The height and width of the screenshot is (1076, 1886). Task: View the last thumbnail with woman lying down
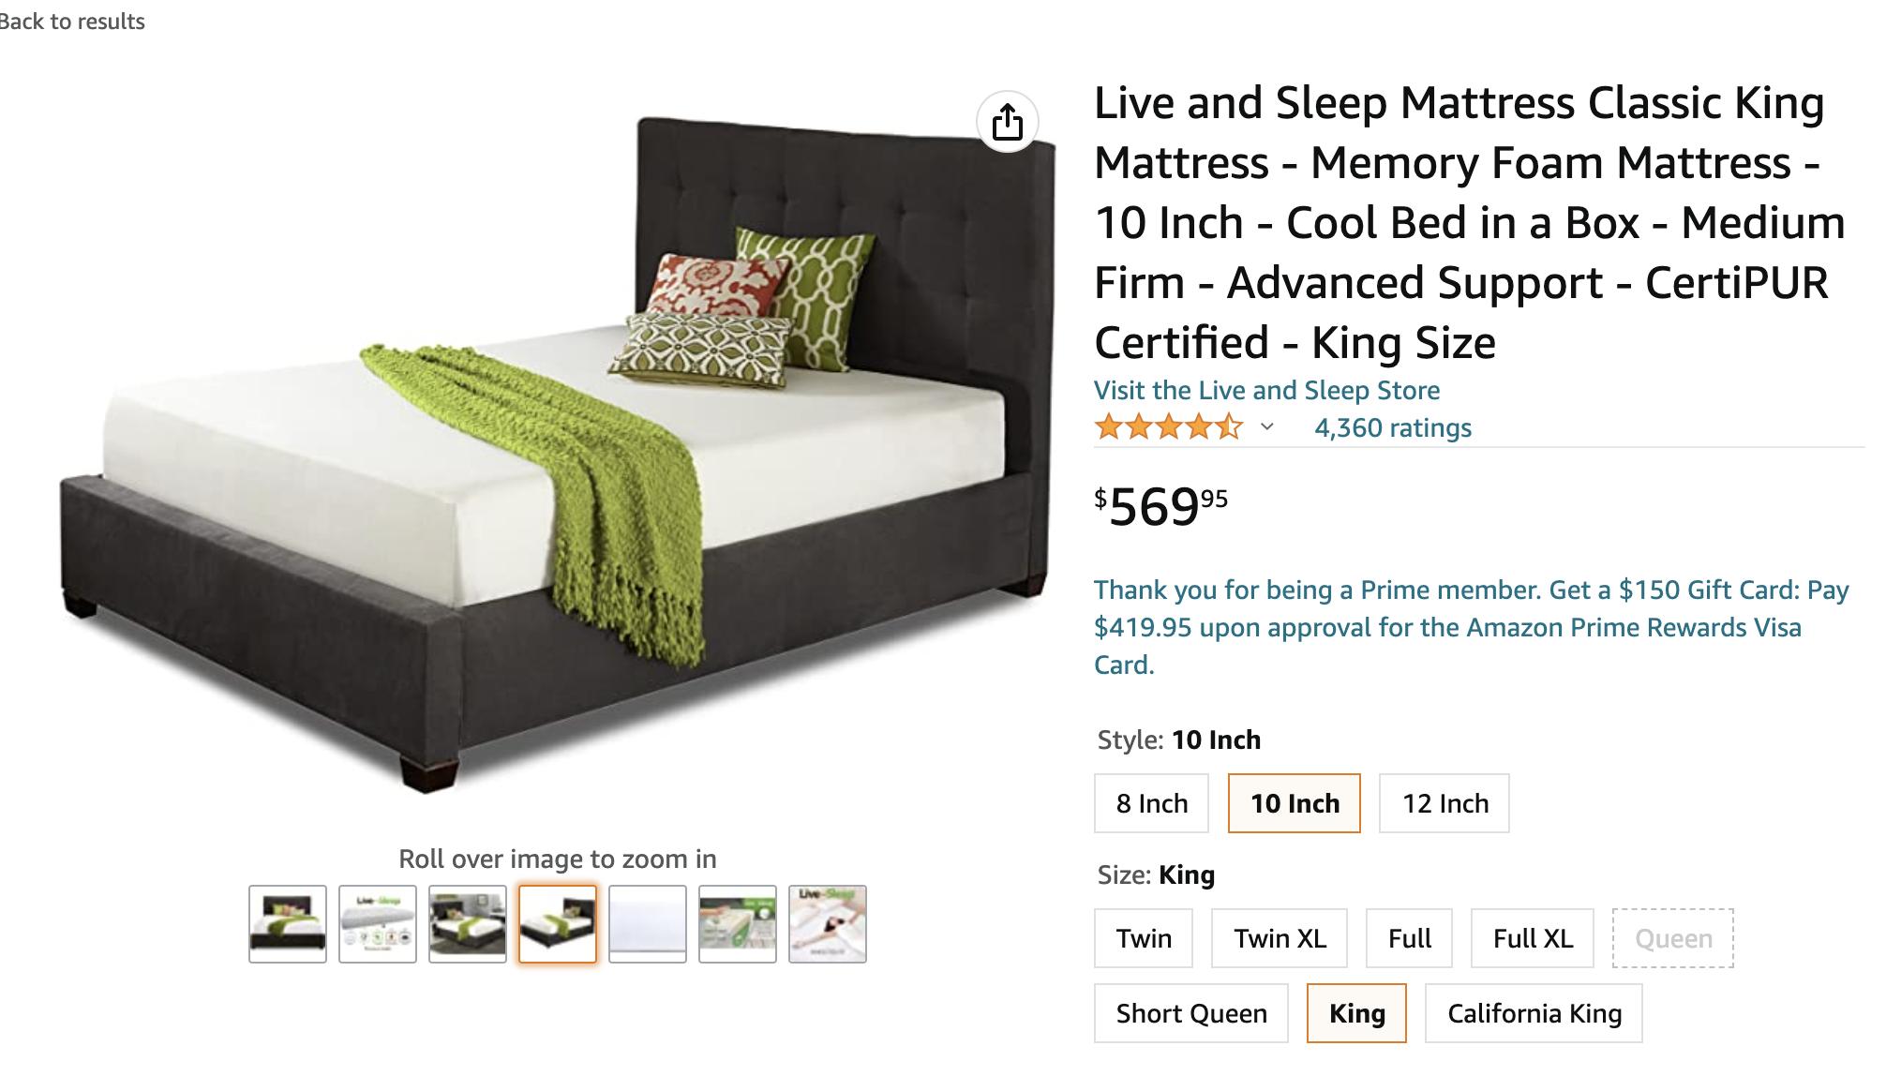tap(828, 924)
